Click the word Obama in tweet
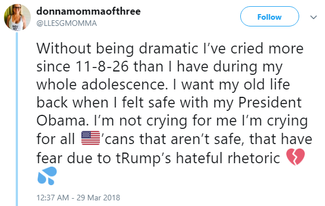 pyautogui.click(x=61, y=120)
